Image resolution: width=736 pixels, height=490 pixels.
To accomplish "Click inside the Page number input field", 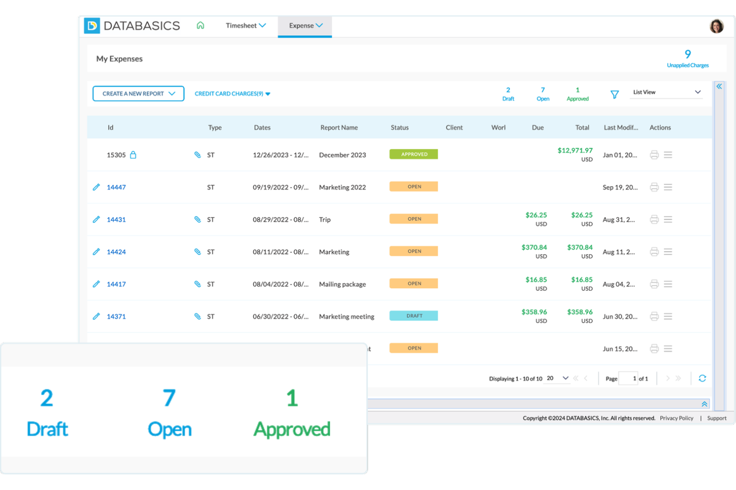I will pos(628,378).
